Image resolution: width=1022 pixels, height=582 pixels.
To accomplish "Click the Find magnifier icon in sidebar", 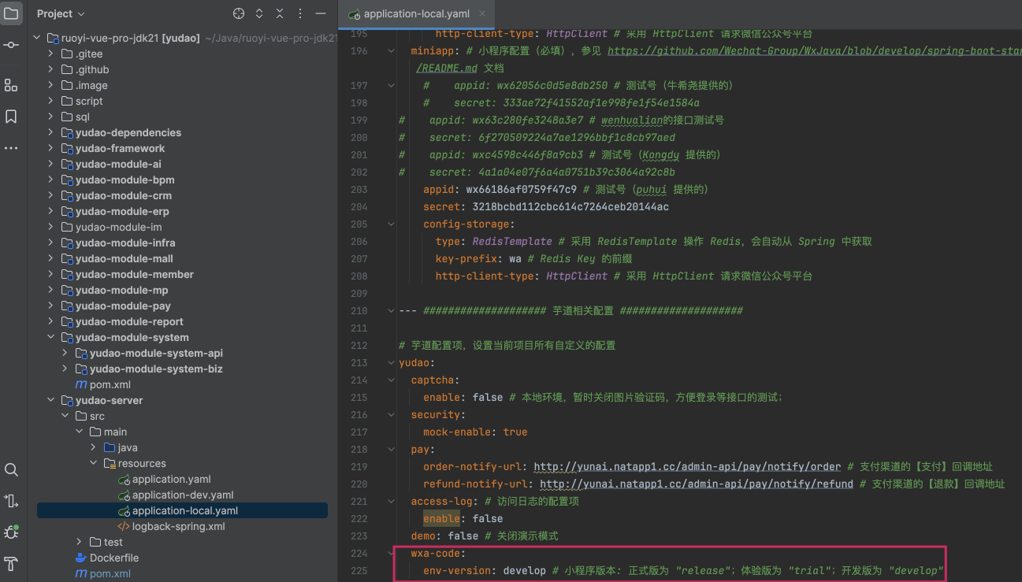I will (x=11, y=469).
